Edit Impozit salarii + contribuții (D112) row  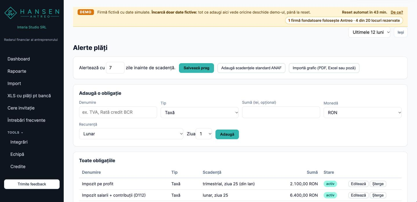click(358, 195)
